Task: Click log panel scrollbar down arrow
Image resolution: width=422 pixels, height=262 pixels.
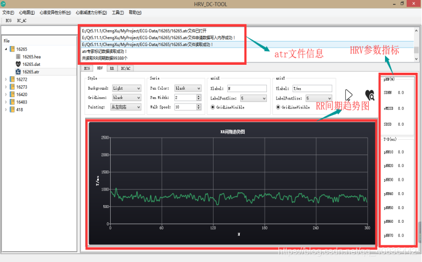Action: point(416,59)
